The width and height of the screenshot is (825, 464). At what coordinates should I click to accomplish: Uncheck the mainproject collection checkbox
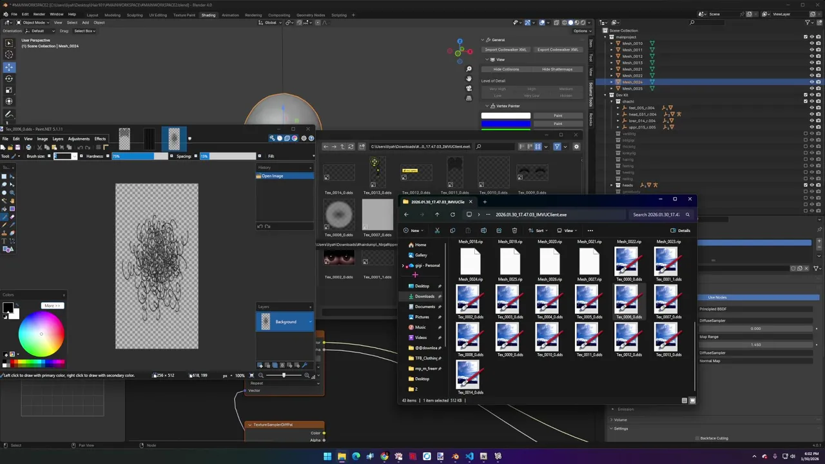[x=806, y=37]
